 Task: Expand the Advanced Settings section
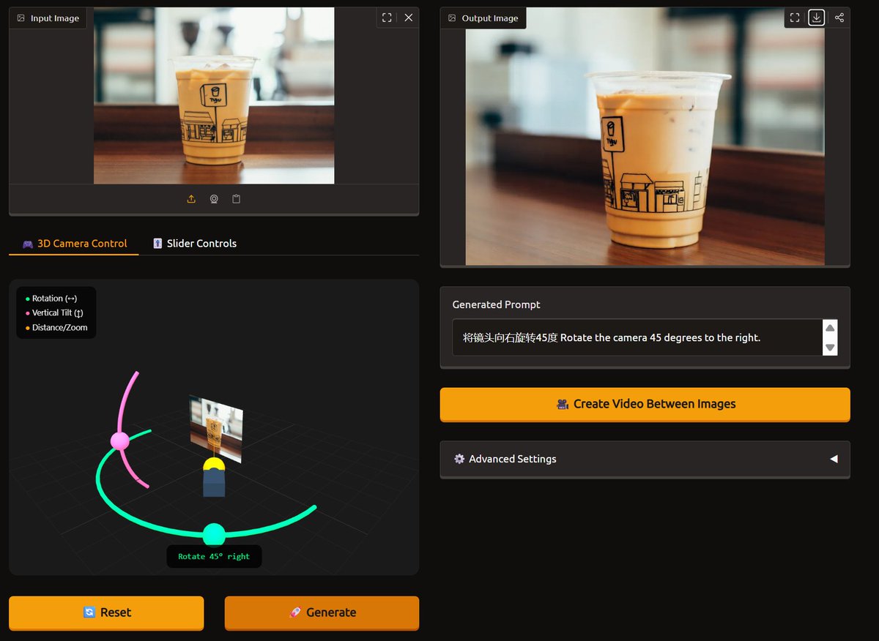tap(645, 459)
